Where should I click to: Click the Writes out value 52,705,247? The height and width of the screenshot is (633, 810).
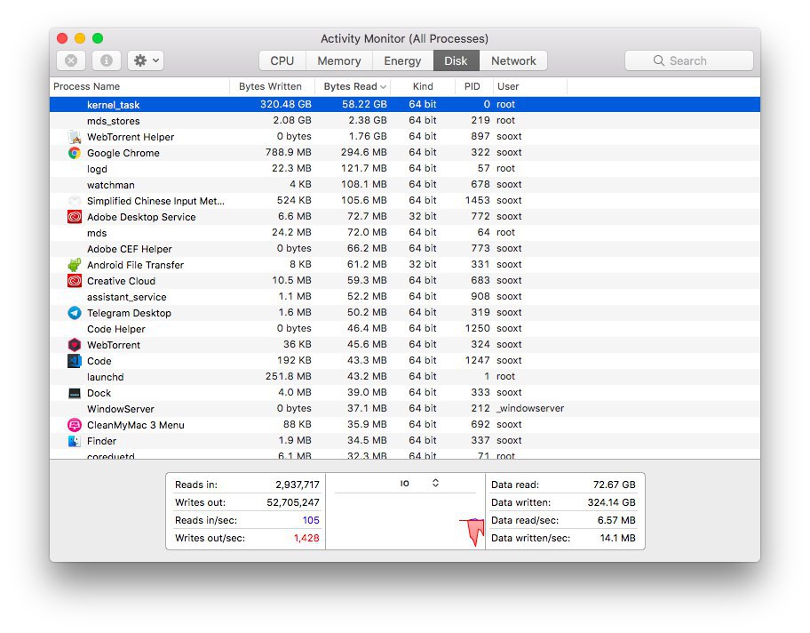pos(293,502)
